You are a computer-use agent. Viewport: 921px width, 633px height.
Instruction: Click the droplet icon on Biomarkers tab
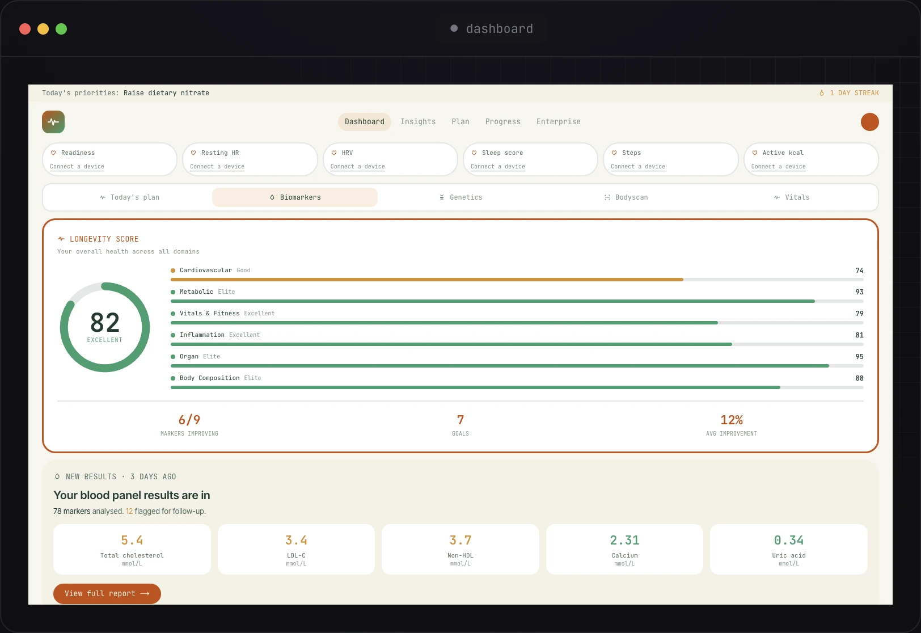tap(272, 197)
